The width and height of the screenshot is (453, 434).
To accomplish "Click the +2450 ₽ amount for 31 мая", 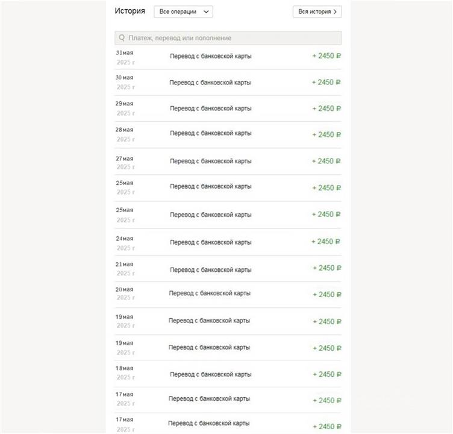I will 327,56.
